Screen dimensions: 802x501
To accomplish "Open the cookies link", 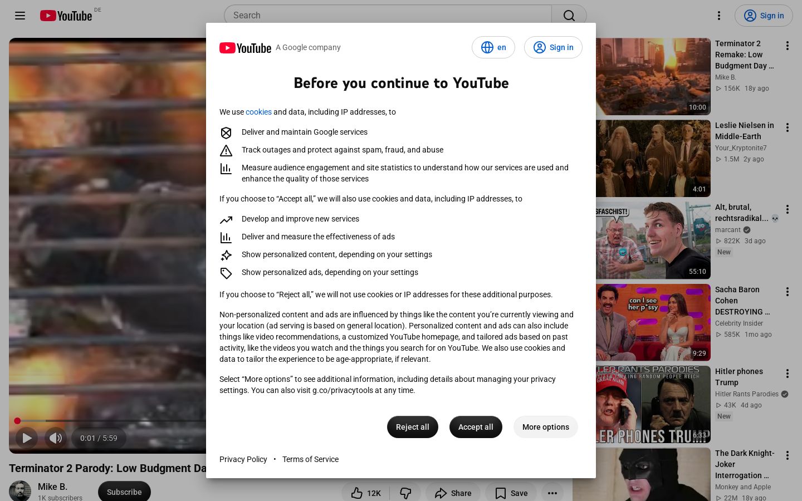I will [258, 112].
